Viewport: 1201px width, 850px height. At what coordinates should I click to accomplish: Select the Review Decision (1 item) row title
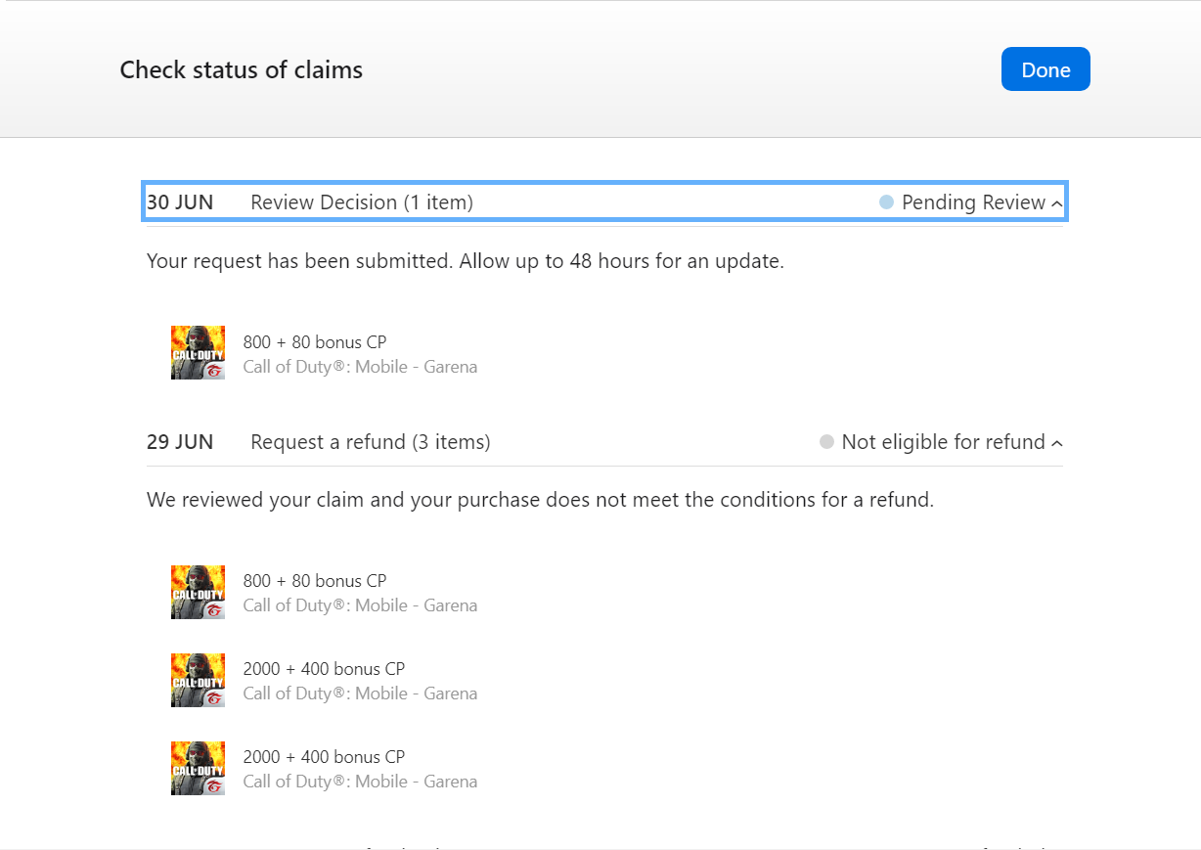tap(362, 202)
